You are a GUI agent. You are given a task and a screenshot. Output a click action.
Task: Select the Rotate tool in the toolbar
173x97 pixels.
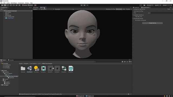click(x=8, y=5)
